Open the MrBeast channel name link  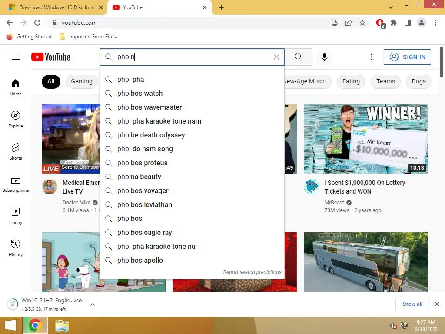click(x=334, y=203)
